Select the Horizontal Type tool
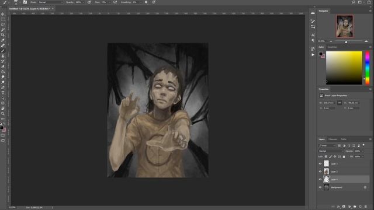This screenshot has height=210, width=374. click(x=3, y=93)
